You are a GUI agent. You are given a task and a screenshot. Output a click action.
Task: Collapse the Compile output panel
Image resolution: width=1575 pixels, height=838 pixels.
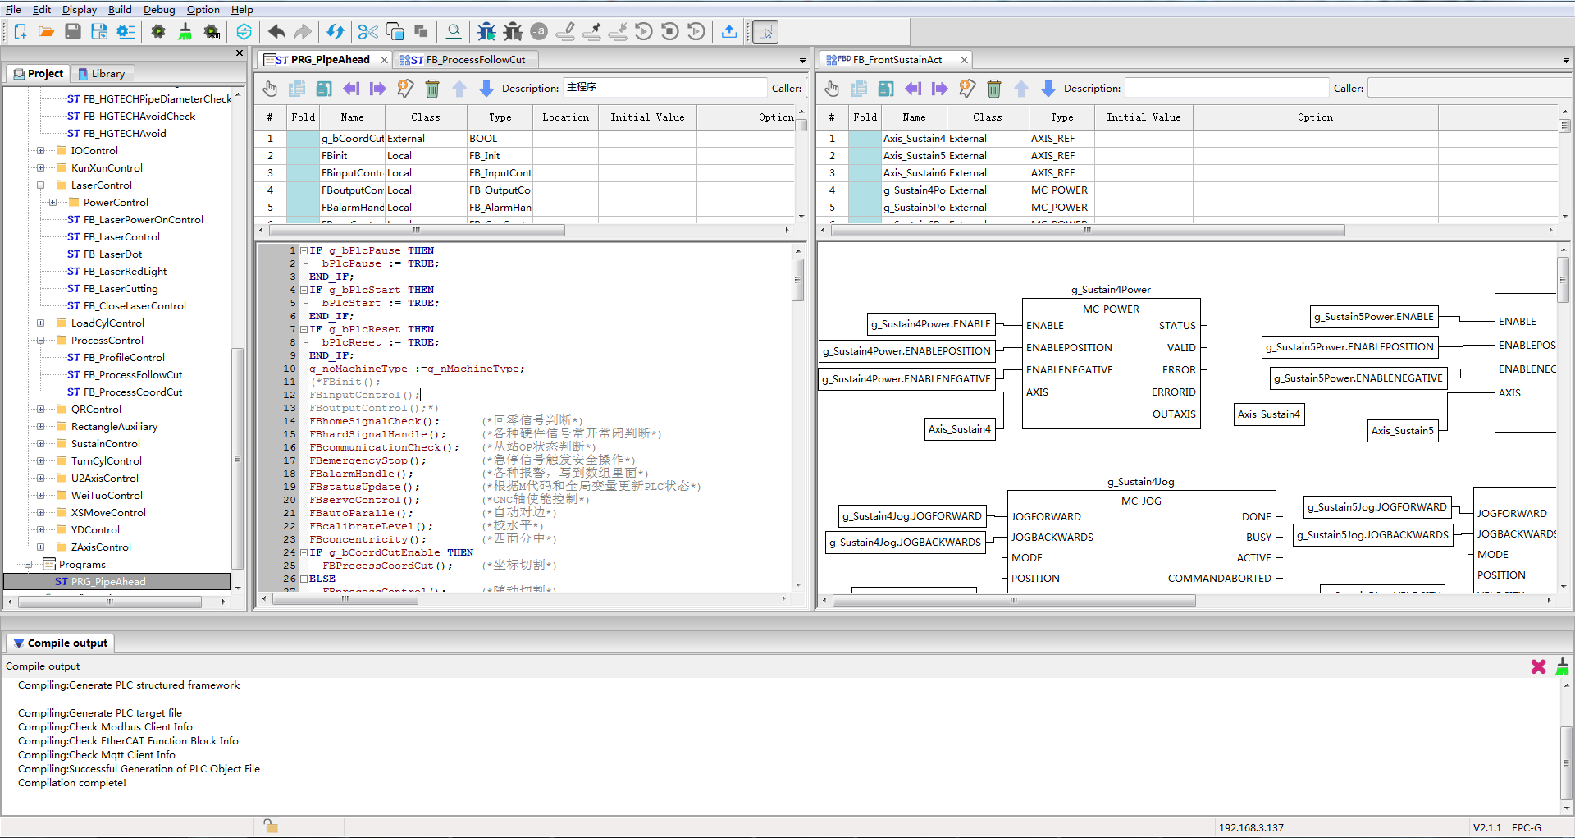(18, 643)
